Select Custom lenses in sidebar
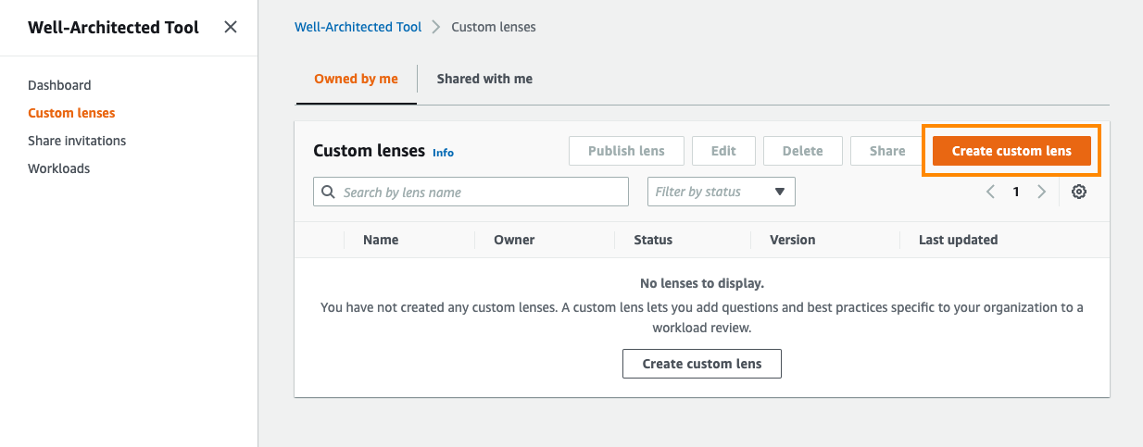The width and height of the screenshot is (1143, 447). tap(71, 113)
